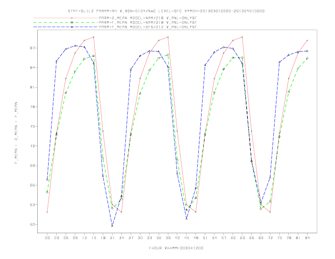Click forecast hour 75 on the x-axis
This screenshot has width=335, height=259.
point(280,238)
